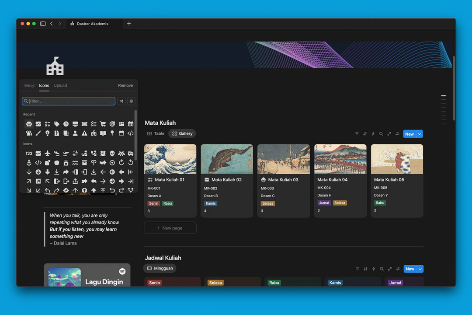Open the Mata Kuliah 05 card title
Viewport: 472px width, 315px height.
coord(389,180)
